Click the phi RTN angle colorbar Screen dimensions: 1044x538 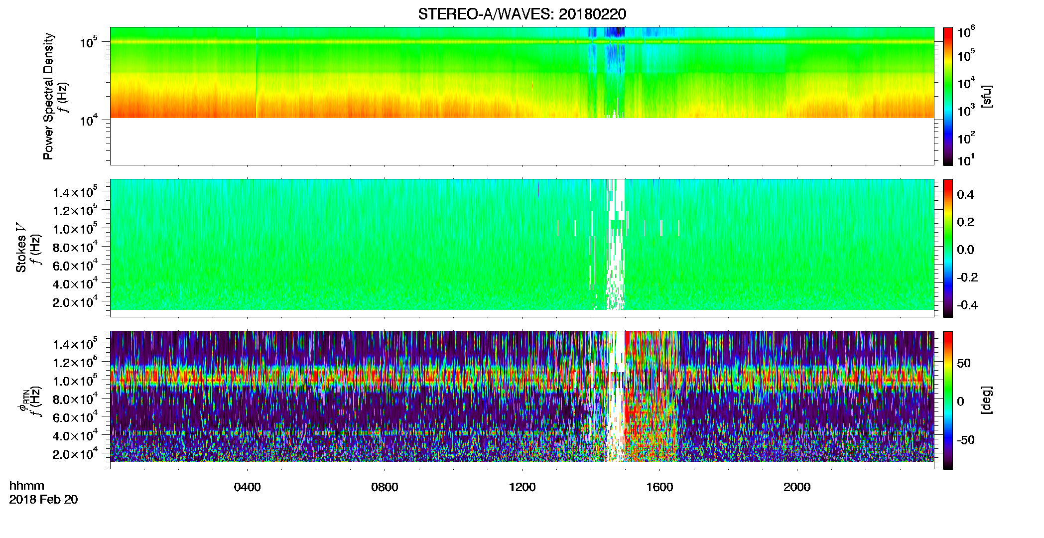948,400
